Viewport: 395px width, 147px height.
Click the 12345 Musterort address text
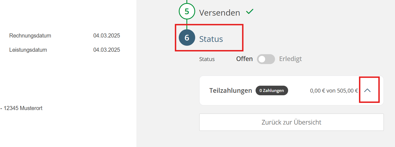[x=23, y=108]
